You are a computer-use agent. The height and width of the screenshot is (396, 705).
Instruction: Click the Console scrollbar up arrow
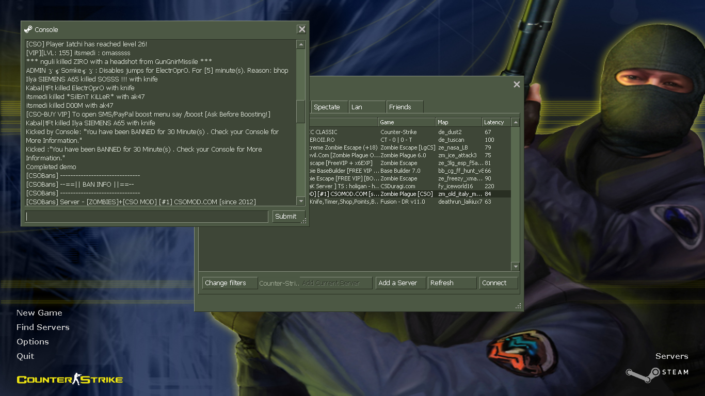click(x=300, y=45)
